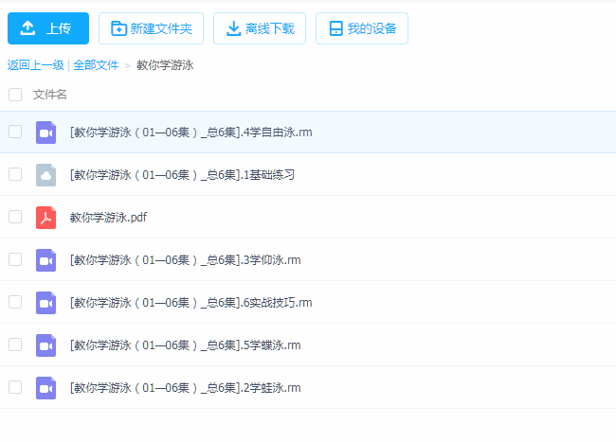Viewport: 616px width, 442px height.
Task: Navigate to 全部文件 breadcrumb
Action: tap(96, 65)
